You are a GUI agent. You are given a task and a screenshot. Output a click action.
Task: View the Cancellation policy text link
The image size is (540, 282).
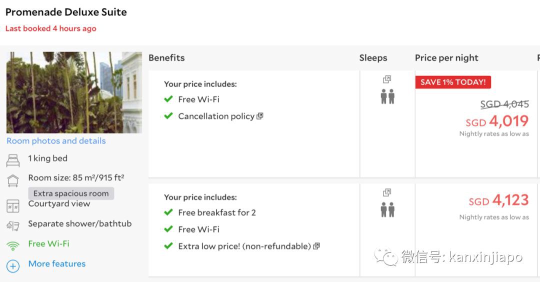(216, 116)
